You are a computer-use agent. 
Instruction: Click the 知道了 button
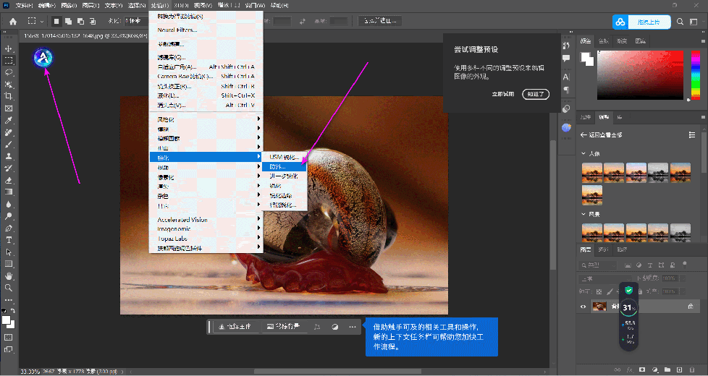click(x=536, y=94)
